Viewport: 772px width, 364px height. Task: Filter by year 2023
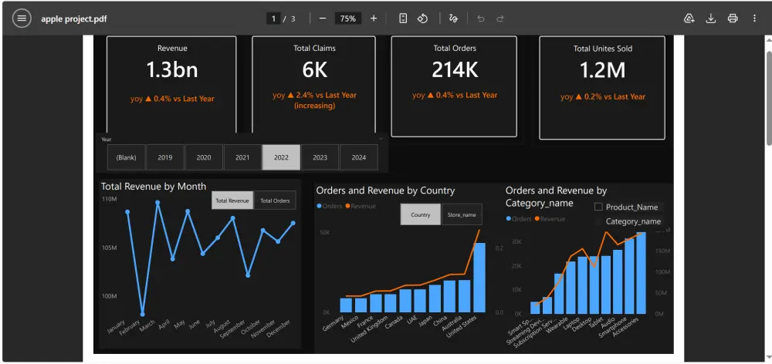point(320,157)
